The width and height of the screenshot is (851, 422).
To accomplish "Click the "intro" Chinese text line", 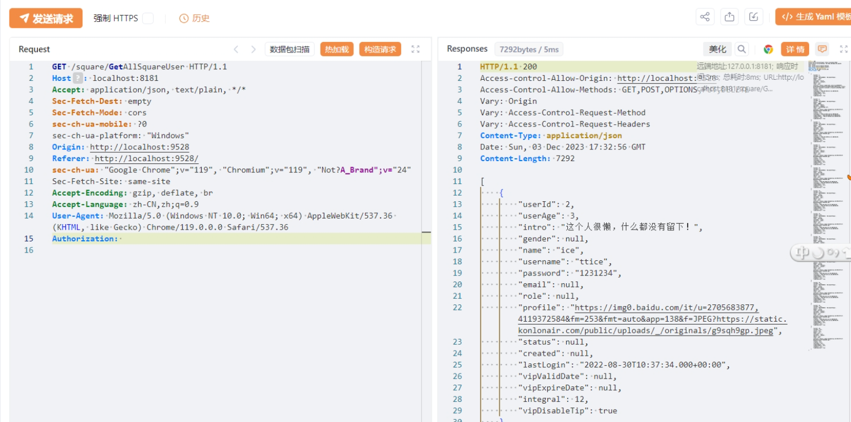I will (611, 227).
